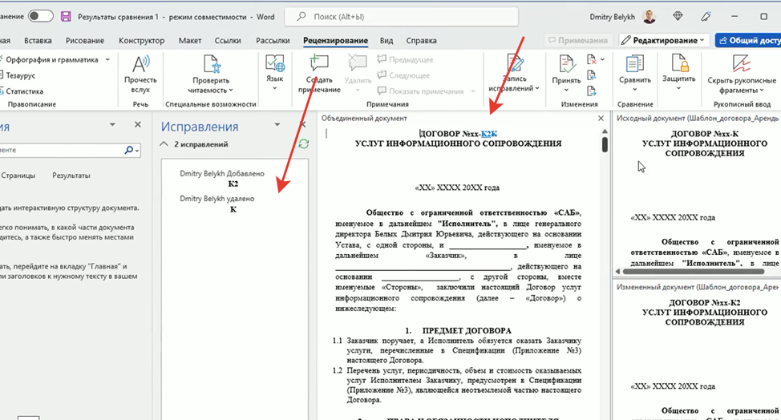Click the original document horizontal scrollbar
The height and width of the screenshot is (420, 781).
pos(693,272)
